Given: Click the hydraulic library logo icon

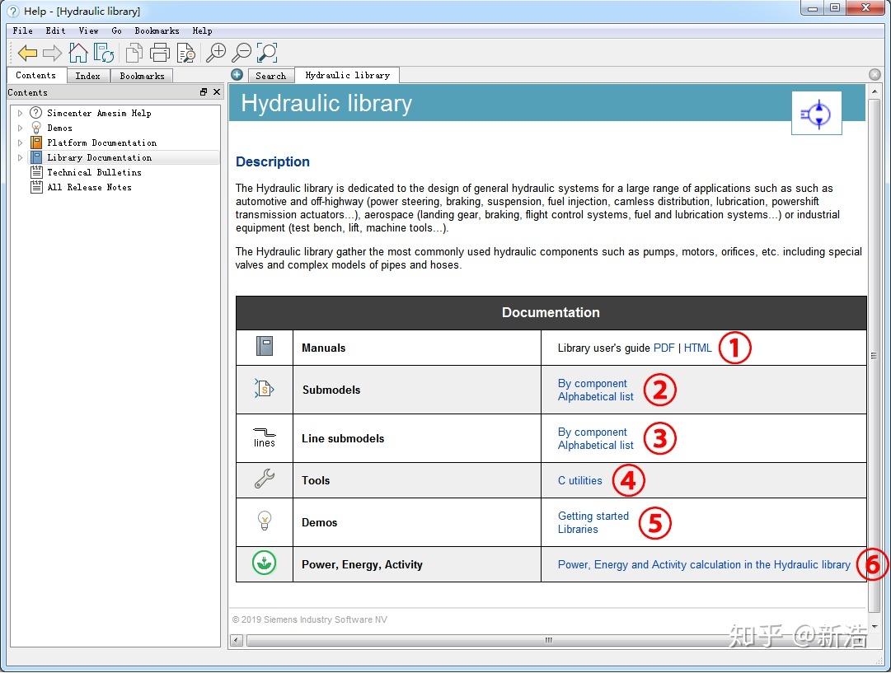Looking at the screenshot, I should [816, 113].
